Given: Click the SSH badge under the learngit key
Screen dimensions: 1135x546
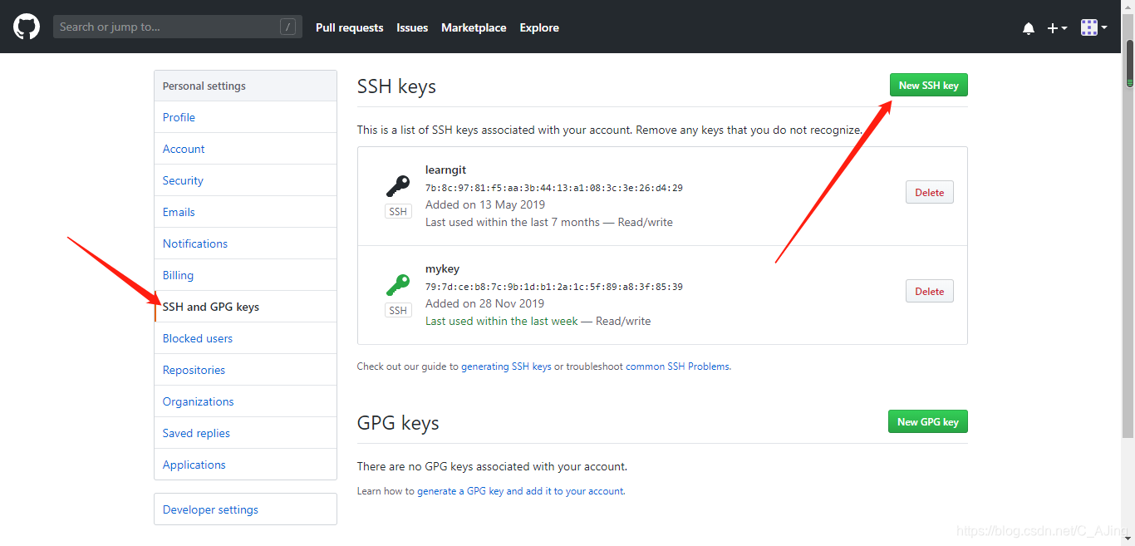Looking at the screenshot, I should pyautogui.click(x=398, y=210).
